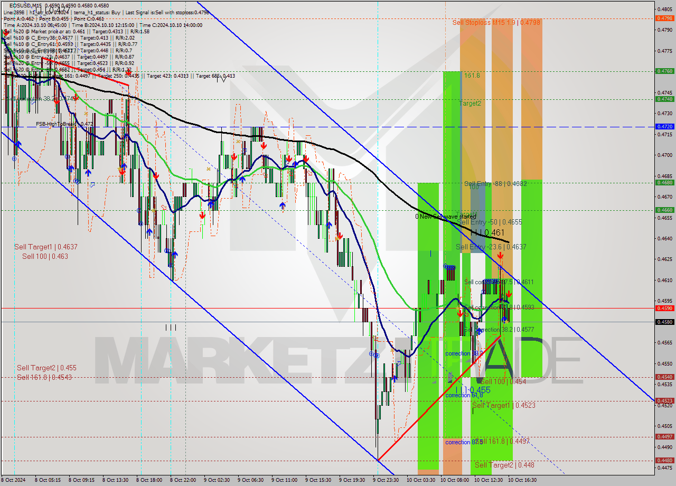
Task: Click the 'Sell Entry -50 | 0.4655' label
Action: (x=489, y=222)
